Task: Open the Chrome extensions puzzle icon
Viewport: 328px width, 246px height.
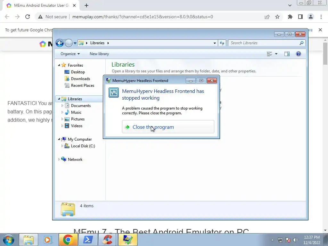Action: (290, 17)
